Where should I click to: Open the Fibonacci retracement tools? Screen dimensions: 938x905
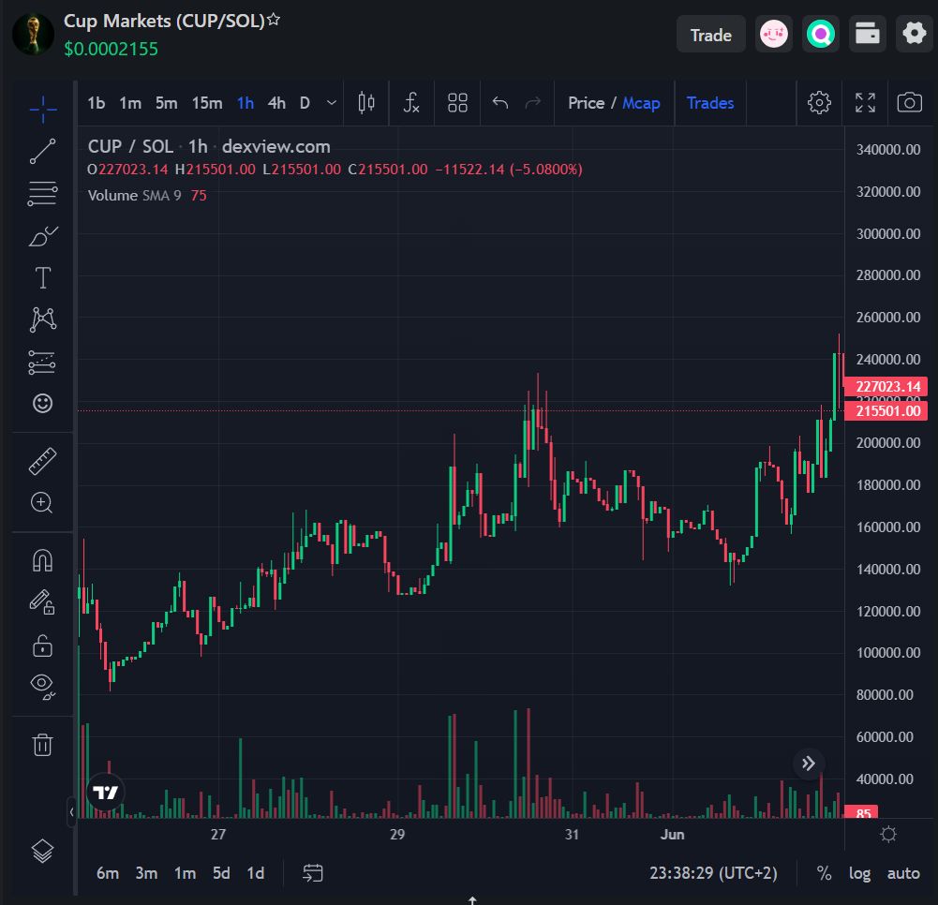click(x=43, y=194)
